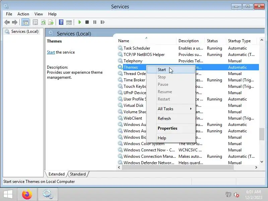Click the Task Scheduler gear icon
This screenshot has height=201, width=268.
pyautogui.click(x=120, y=48)
